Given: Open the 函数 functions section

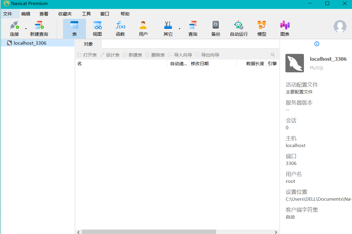Looking at the screenshot, I should [x=120, y=29].
